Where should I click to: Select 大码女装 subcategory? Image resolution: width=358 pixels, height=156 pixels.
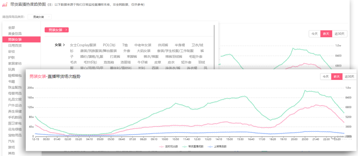[x=143, y=51]
